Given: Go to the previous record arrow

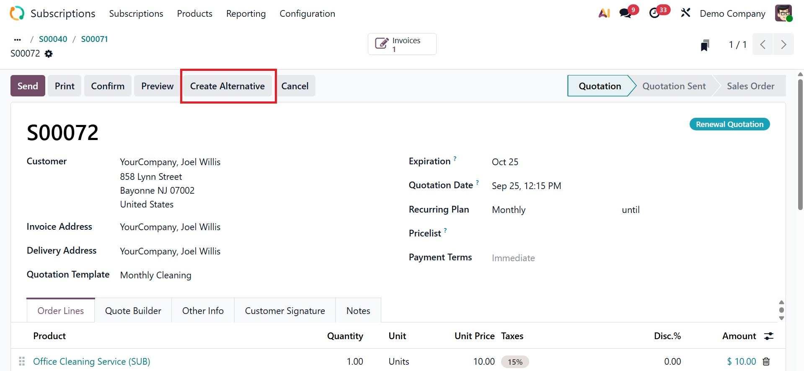Looking at the screenshot, I should [x=763, y=44].
